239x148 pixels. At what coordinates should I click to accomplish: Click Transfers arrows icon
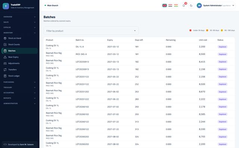click(x=5, y=70)
